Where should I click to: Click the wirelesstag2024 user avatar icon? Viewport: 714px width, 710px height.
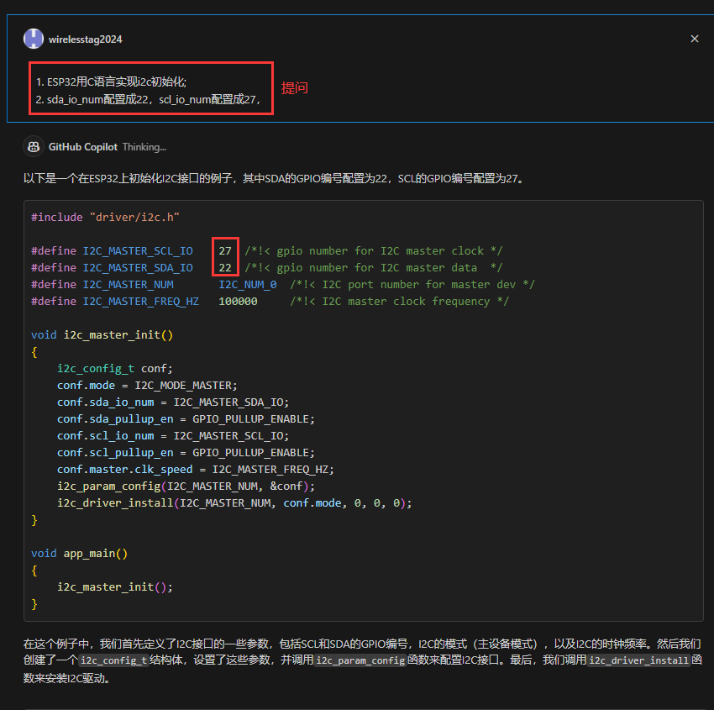pos(33,39)
